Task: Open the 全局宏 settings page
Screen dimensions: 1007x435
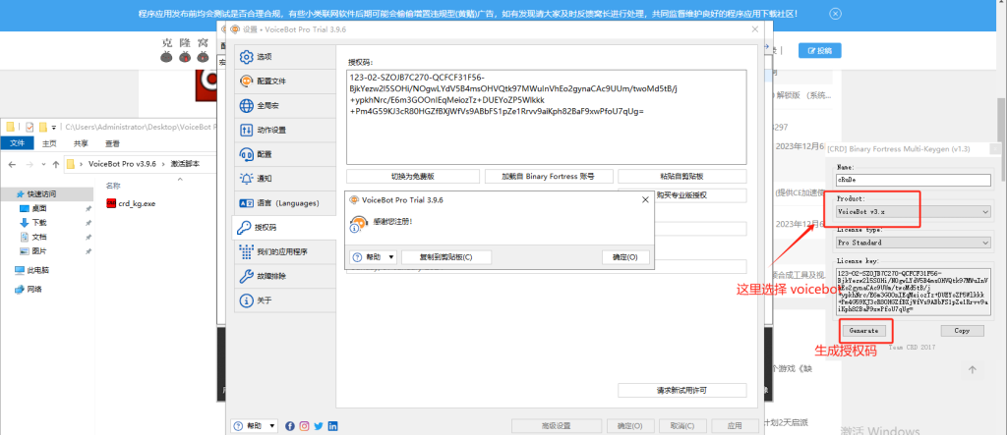Action: pyautogui.click(x=284, y=106)
